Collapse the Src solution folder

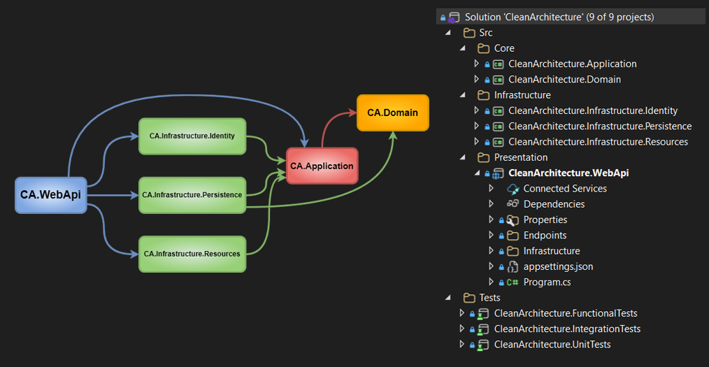[x=447, y=33]
